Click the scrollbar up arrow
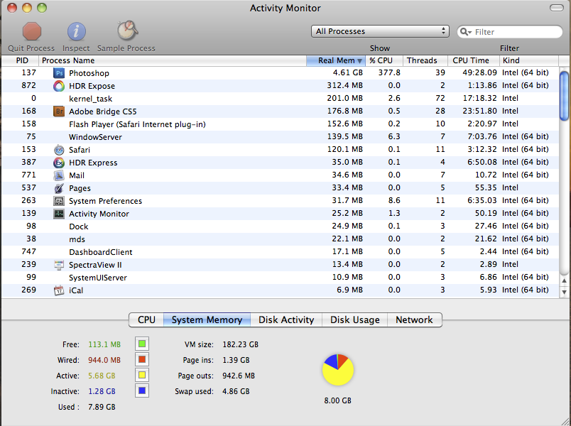571x426 pixels. click(x=564, y=280)
